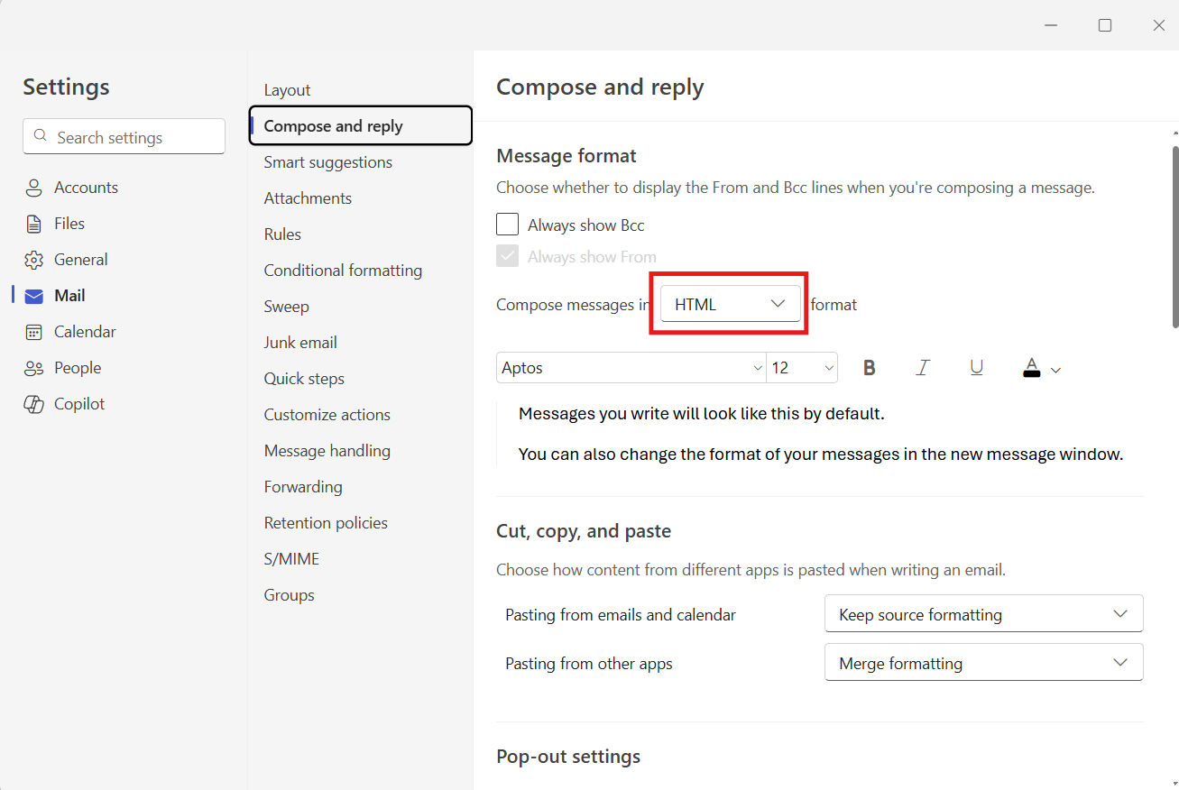The height and width of the screenshot is (790, 1179).
Task: Toggle the Always show From checkbox
Action: coord(508,256)
